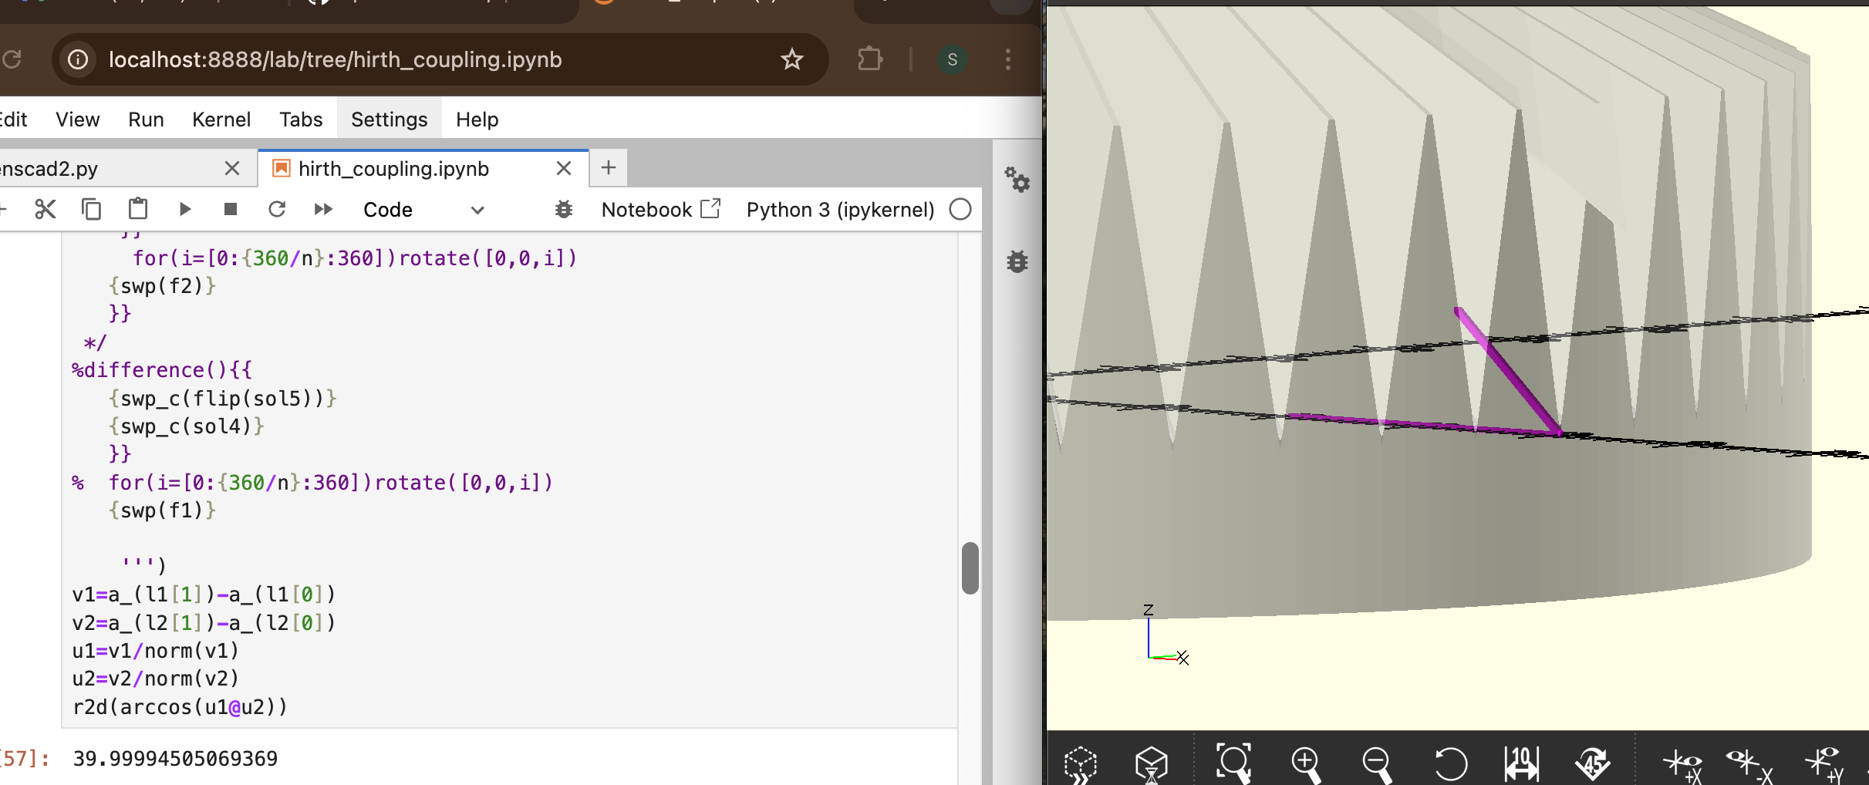Open the Chrome three-dot menu
This screenshot has height=785, width=1869.
1007,59
